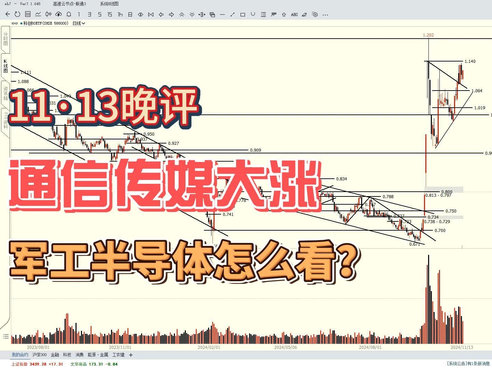Image resolution: width=492 pixels, height=369 pixels.
Task: Click the 1.140 price label
Action: 470,61
